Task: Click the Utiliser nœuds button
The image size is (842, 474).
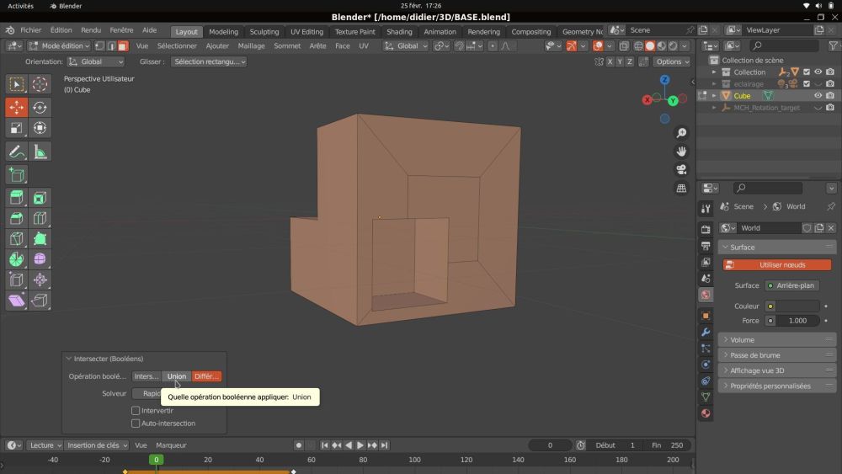Action: pyautogui.click(x=776, y=265)
